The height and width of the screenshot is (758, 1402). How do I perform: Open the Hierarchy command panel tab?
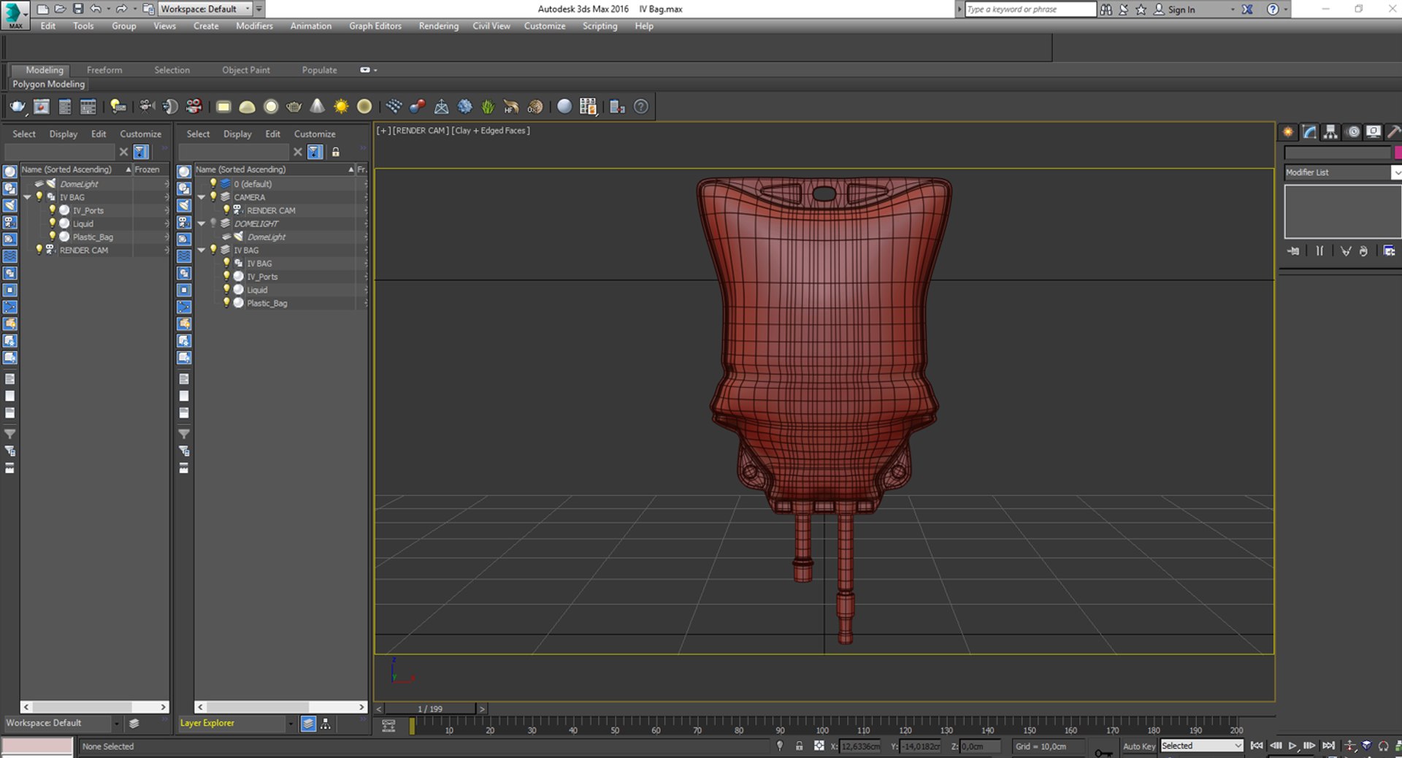coord(1330,132)
